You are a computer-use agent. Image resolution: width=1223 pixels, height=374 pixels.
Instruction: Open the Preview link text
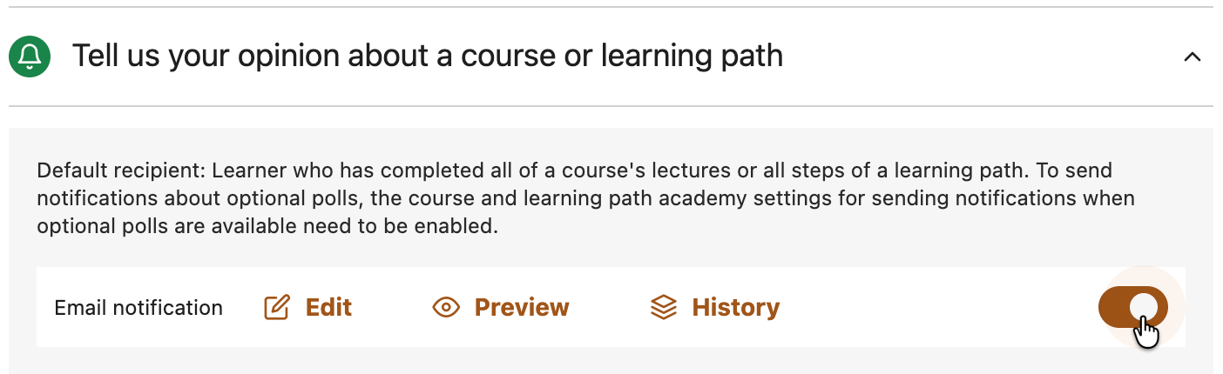[x=521, y=307]
